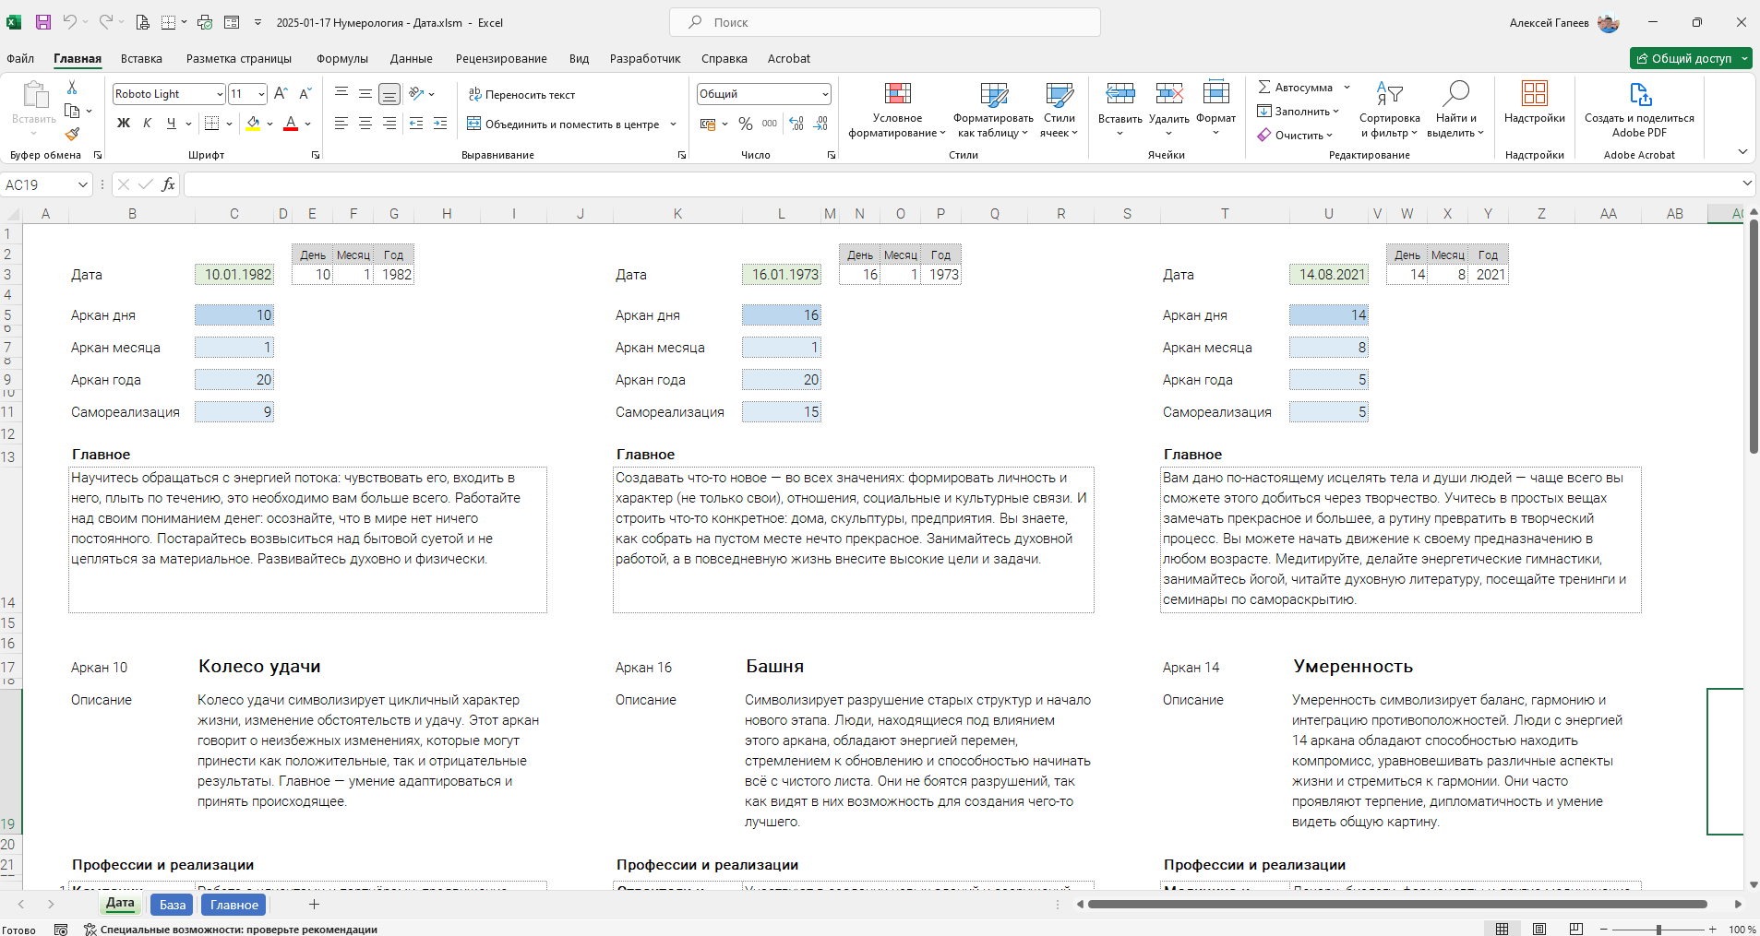Screen dimensions: 1760x936
Task: Align text to the right
Action: tap(389, 124)
